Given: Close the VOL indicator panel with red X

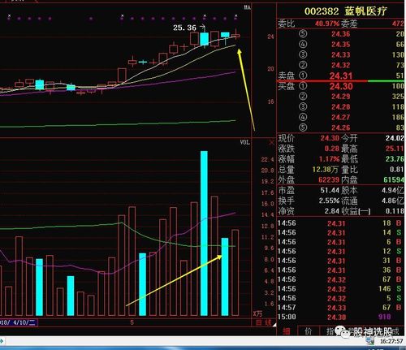Looking at the screenshot, I should 271,142.
